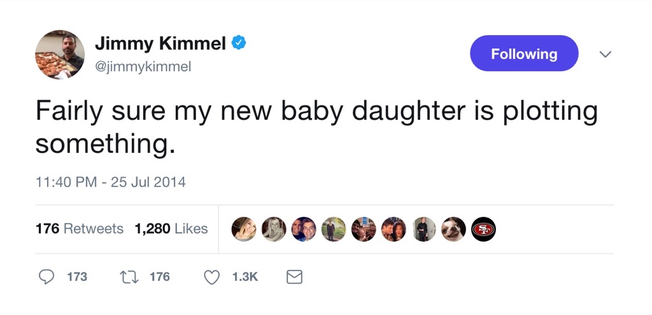View the 176 Retweets list
This screenshot has width=652, height=315.
point(80,228)
